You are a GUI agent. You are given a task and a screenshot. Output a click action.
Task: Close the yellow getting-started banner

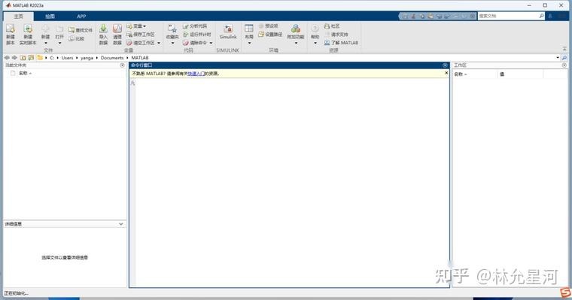[x=446, y=73]
